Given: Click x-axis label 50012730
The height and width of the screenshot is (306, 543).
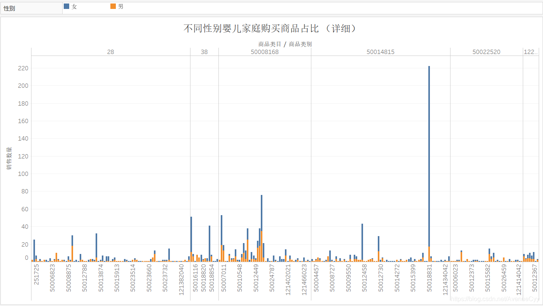Looking at the screenshot, I should click(x=381, y=278).
